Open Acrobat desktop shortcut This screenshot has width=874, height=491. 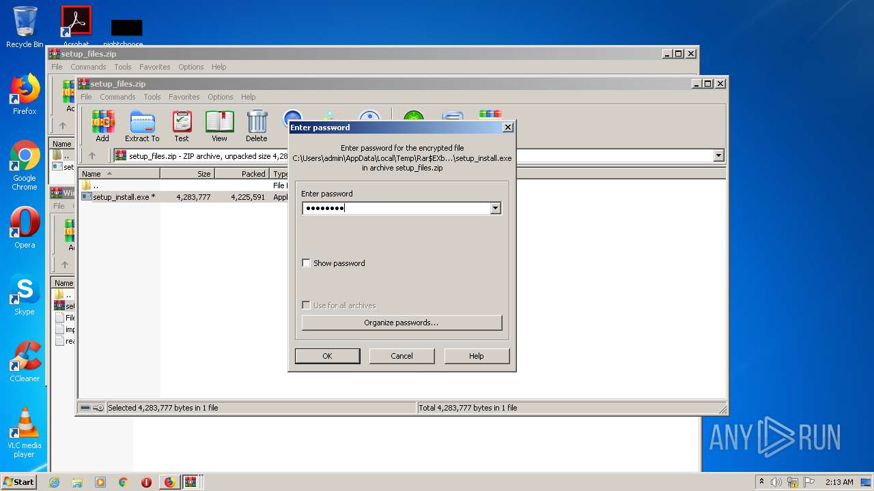[76, 26]
